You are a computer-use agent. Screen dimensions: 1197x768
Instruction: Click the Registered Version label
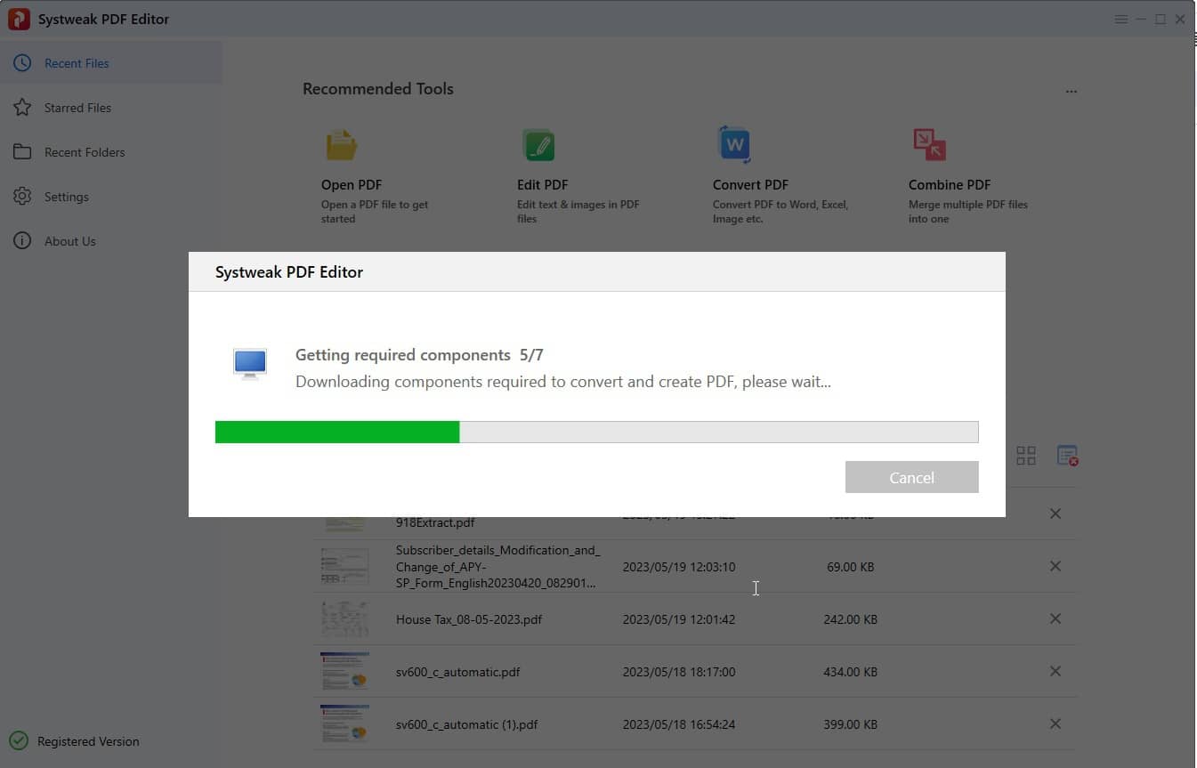click(86, 740)
